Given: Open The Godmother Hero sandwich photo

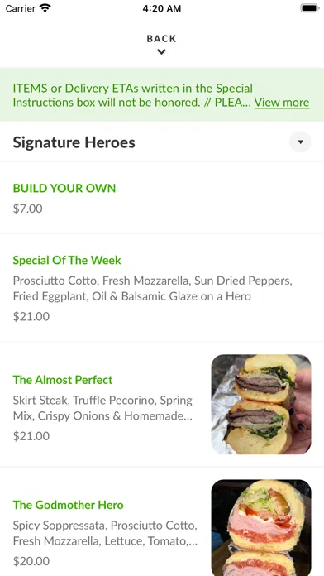Looking at the screenshot, I should [261, 527].
